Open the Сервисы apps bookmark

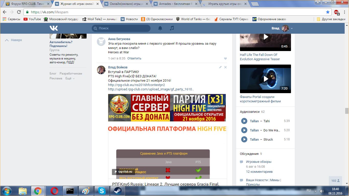pos(11,19)
